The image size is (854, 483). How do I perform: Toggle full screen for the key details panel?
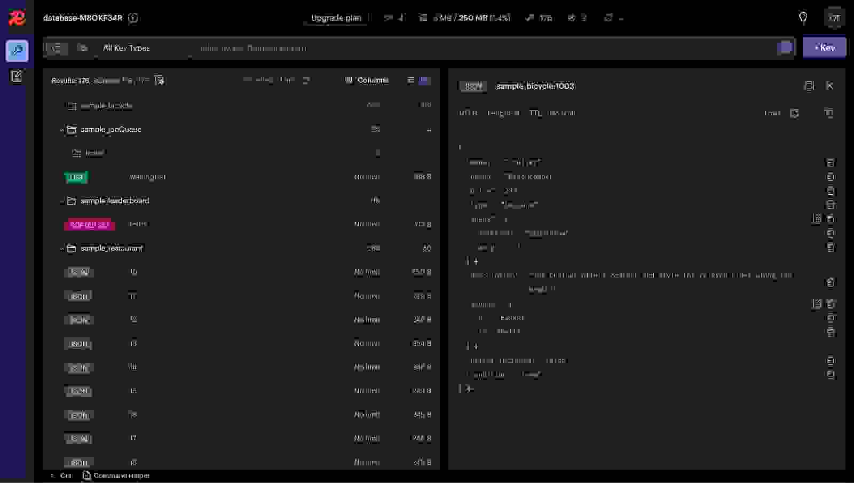point(810,85)
